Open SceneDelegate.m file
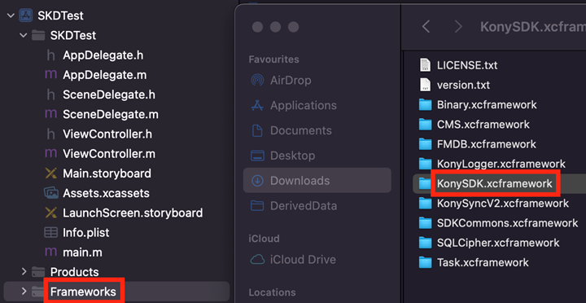 (x=111, y=115)
